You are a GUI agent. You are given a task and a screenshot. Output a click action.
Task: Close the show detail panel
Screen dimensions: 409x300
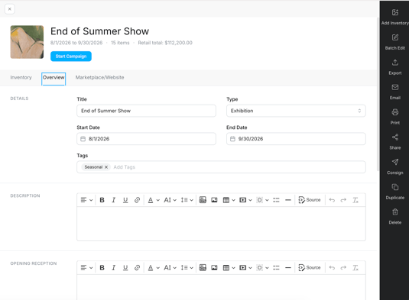(10, 9)
